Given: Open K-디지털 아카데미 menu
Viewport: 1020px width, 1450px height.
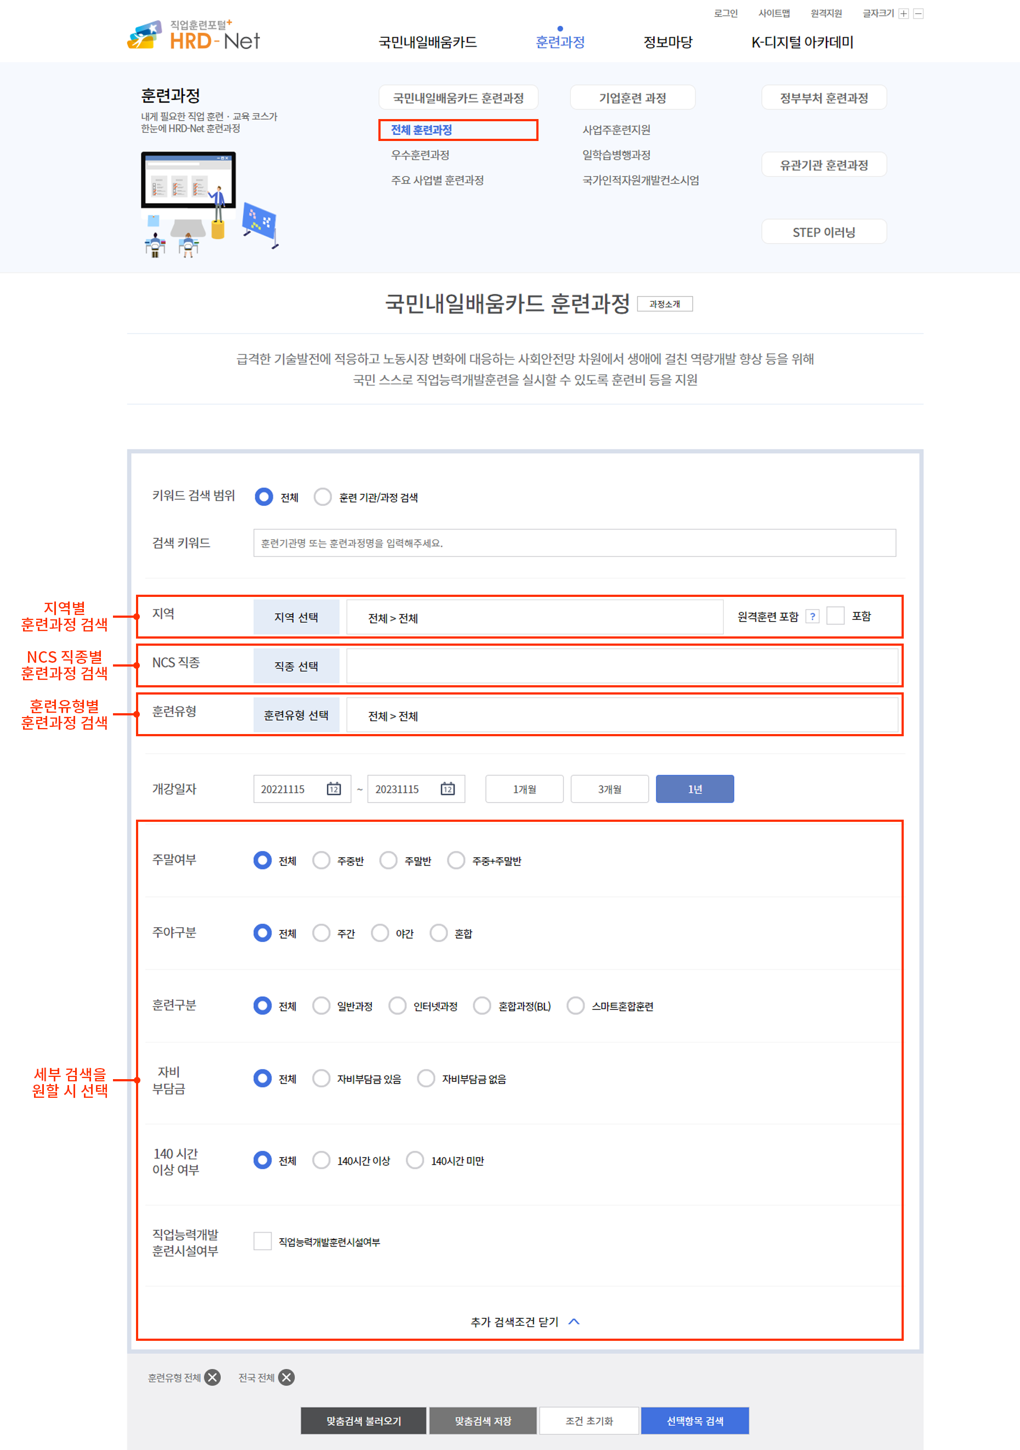Looking at the screenshot, I should [802, 42].
